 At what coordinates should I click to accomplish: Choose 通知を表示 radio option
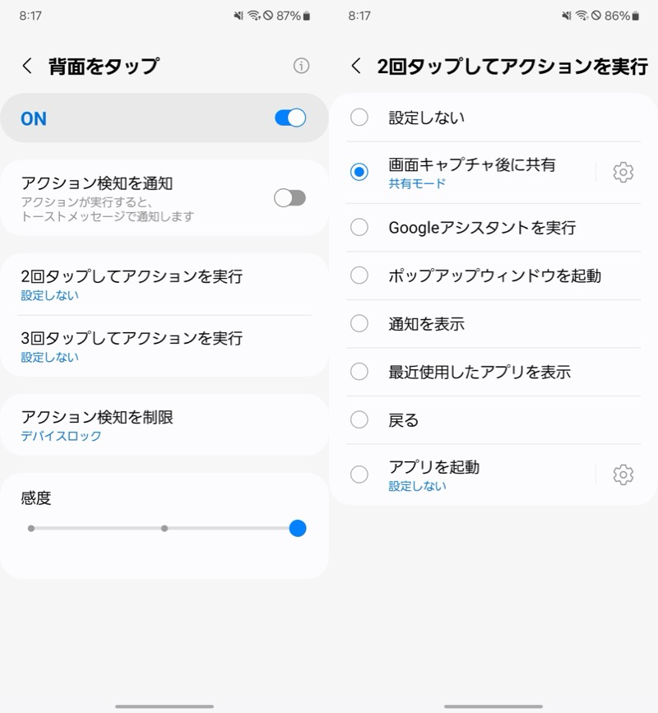359,324
